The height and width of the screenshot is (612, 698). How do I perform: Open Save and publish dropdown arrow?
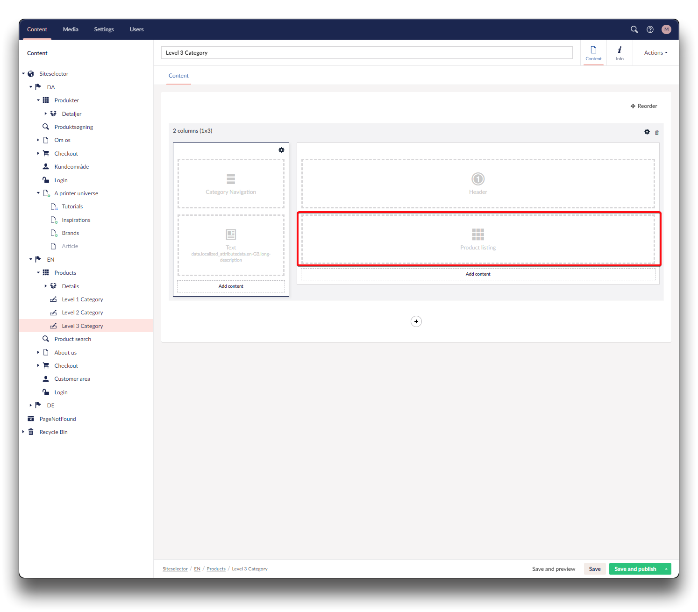click(666, 569)
